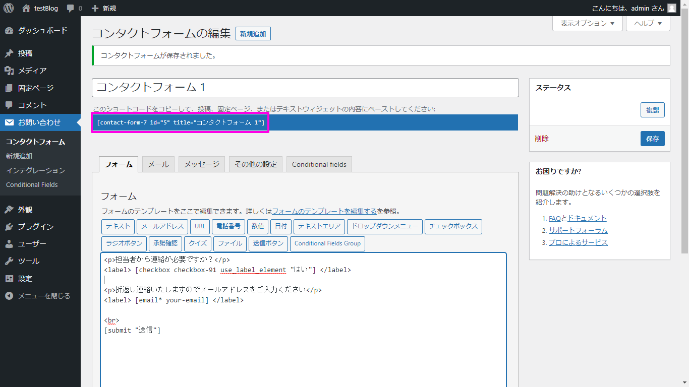Click こんにちは、admin さん account text
Image resolution: width=689 pixels, height=387 pixels.
(628, 8)
